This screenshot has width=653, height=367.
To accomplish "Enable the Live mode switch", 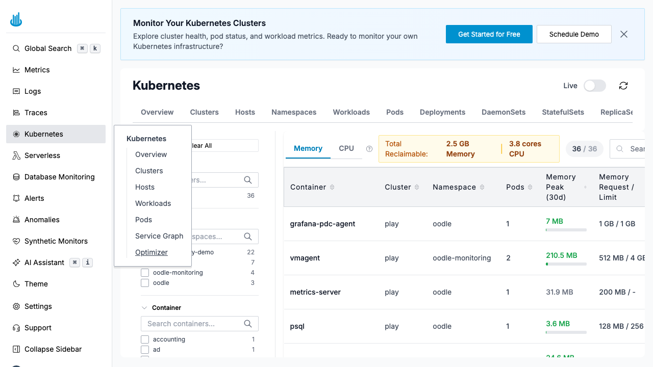I will pyautogui.click(x=594, y=86).
